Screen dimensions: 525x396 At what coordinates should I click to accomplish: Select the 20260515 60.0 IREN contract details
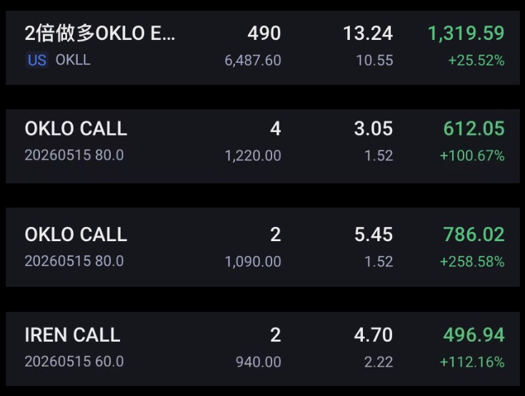[74, 362]
